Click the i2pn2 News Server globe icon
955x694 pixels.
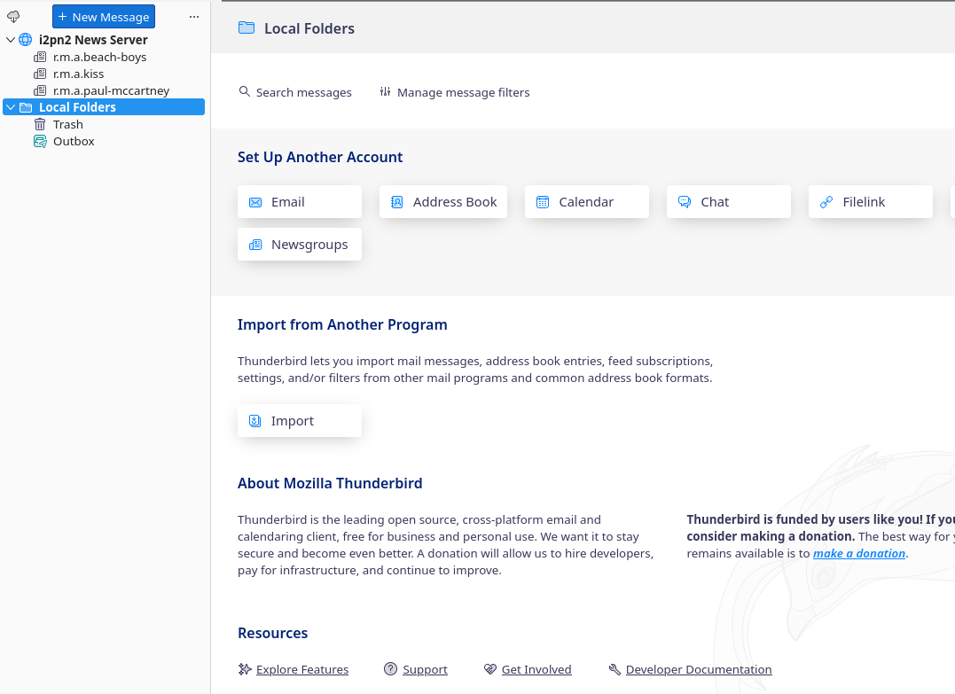[25, 40]
